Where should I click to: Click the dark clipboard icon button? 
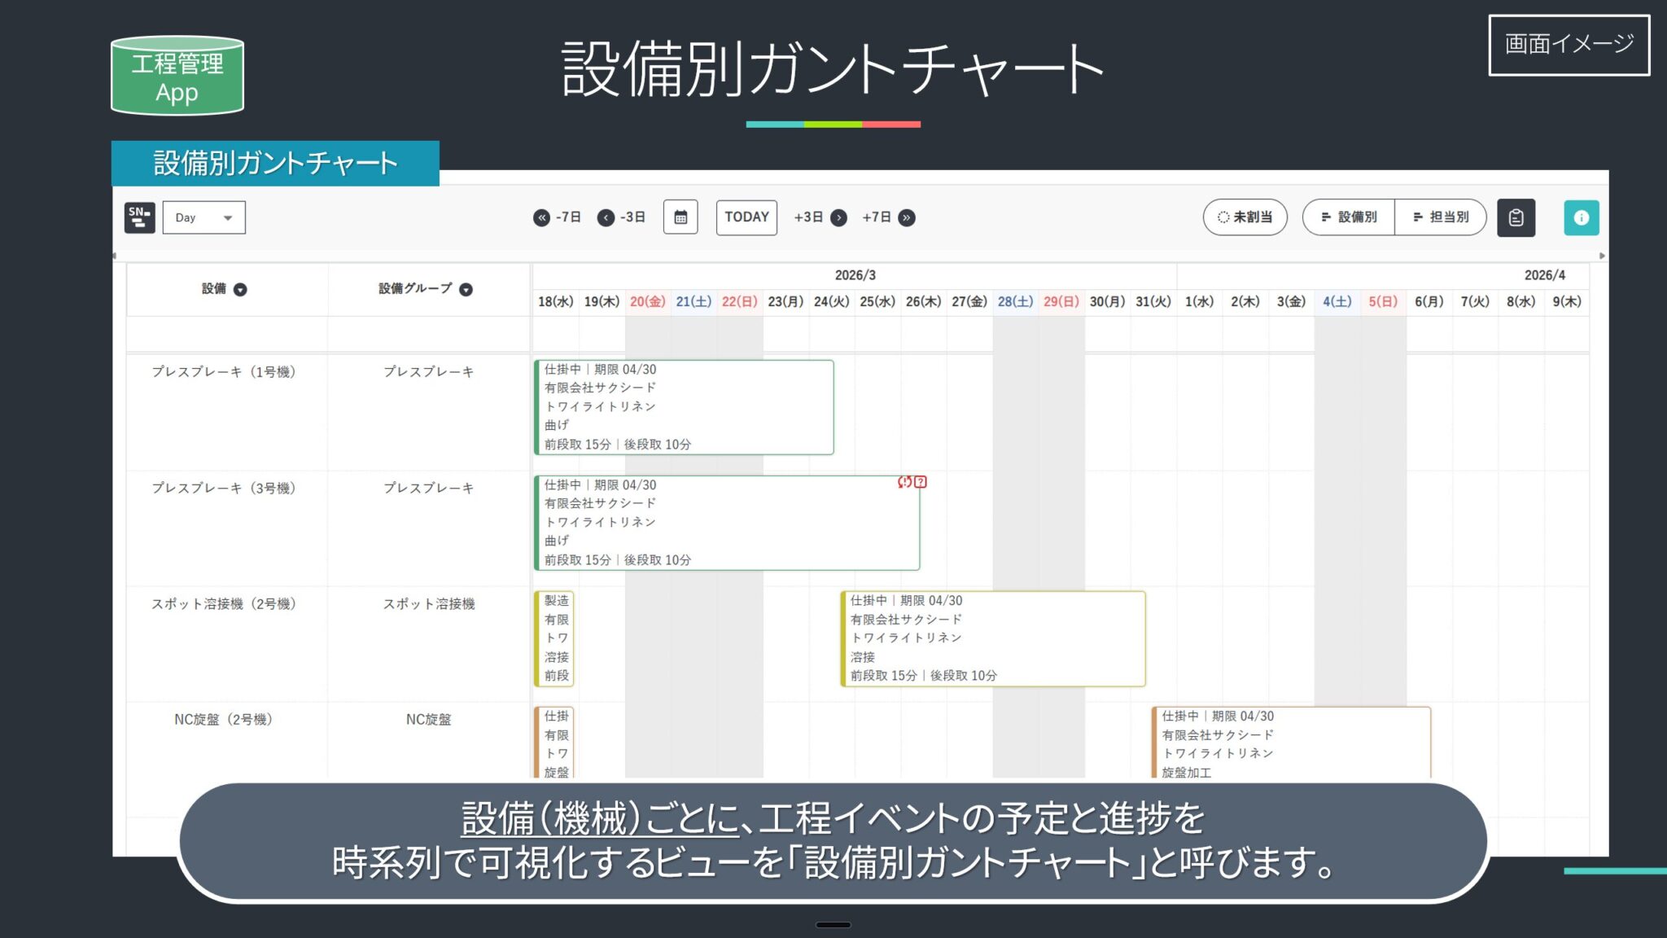1516,217
